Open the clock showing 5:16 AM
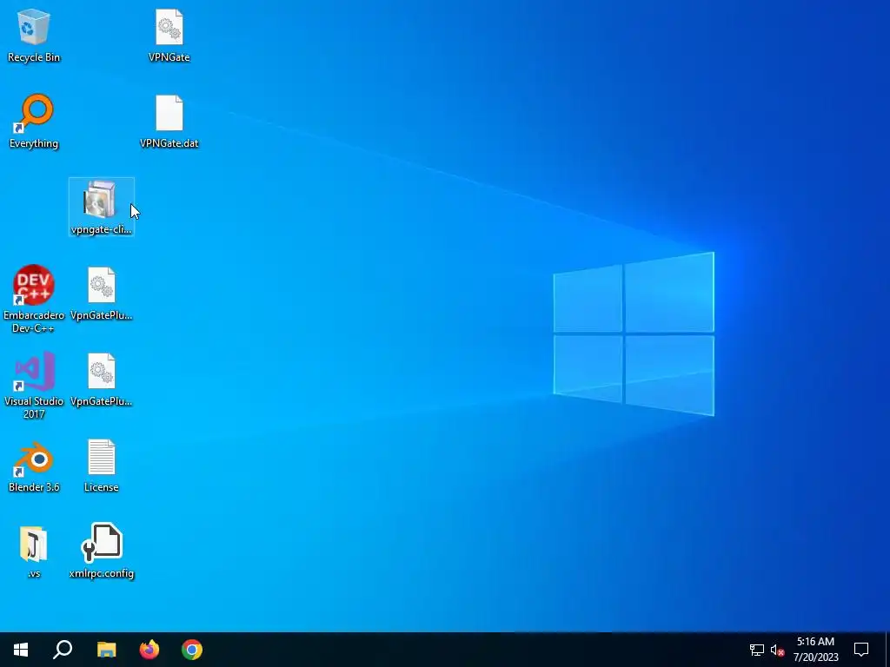The width and height of the screenshot is (890, 667). (815, 650)
